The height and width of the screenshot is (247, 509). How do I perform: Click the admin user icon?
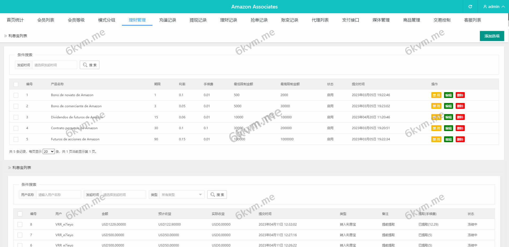pyautogui.click(x=485, y=7)
